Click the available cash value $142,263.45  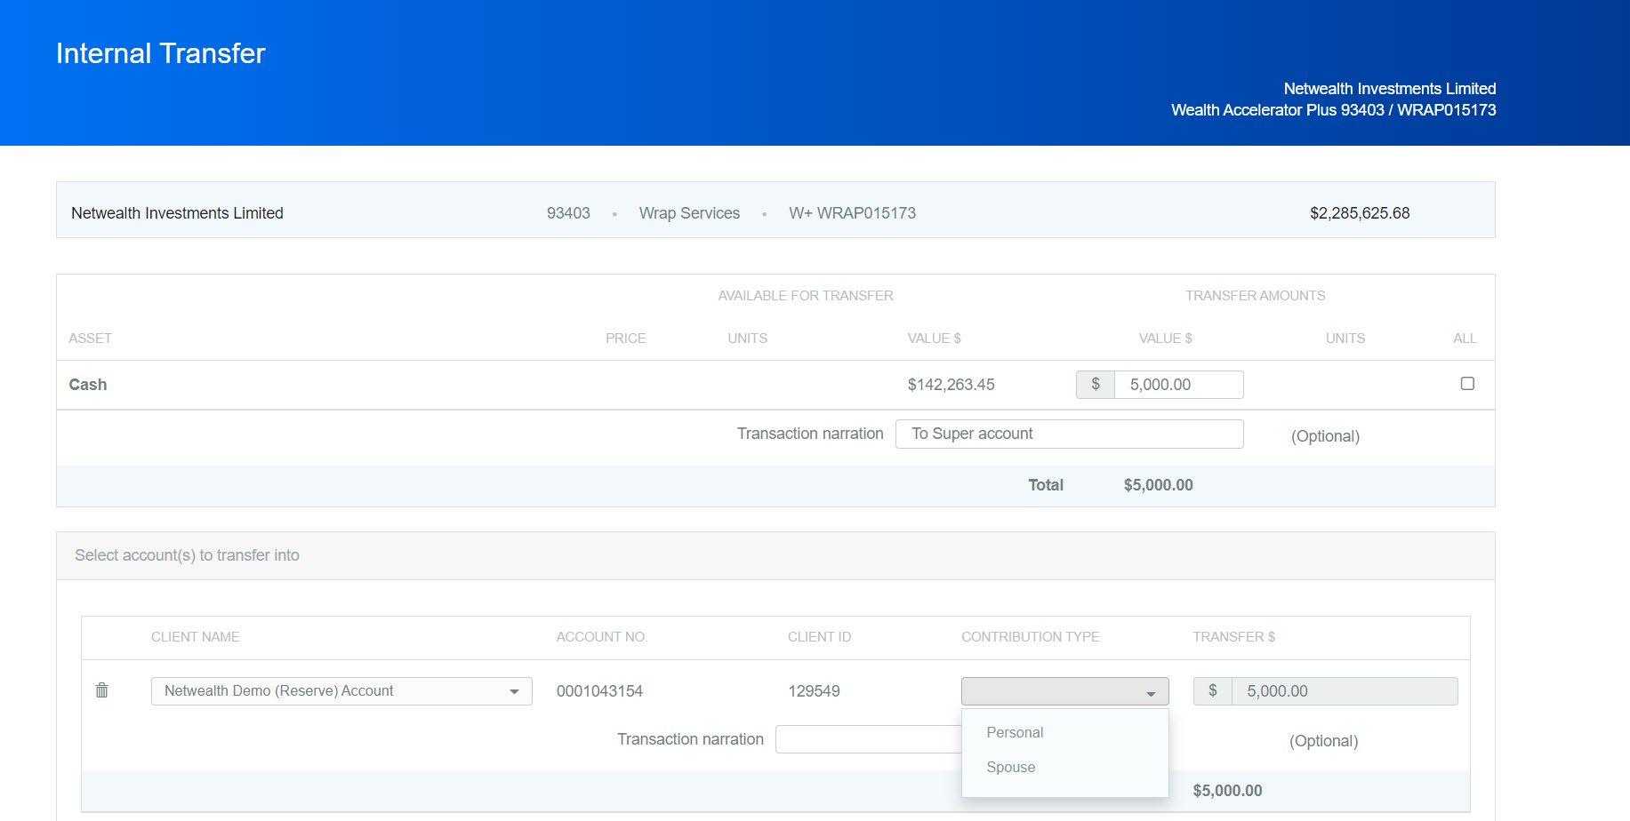pos(951,385)
